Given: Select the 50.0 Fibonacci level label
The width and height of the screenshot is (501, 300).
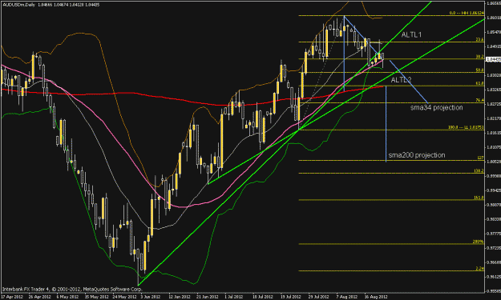Looking at the screenshot, I should [x=479, y=70].
